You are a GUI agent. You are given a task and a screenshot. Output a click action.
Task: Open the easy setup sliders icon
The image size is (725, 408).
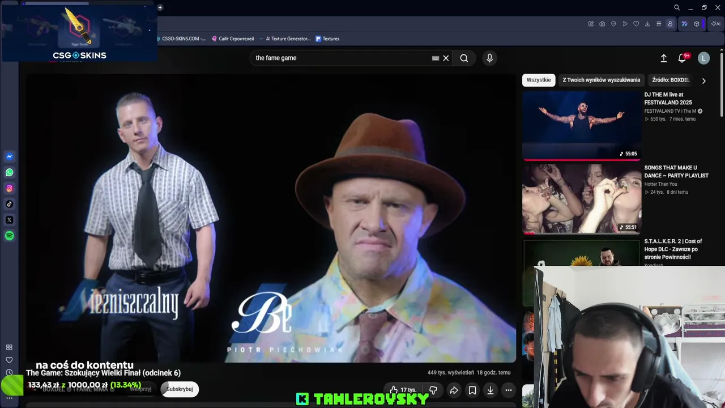[659, 24]
